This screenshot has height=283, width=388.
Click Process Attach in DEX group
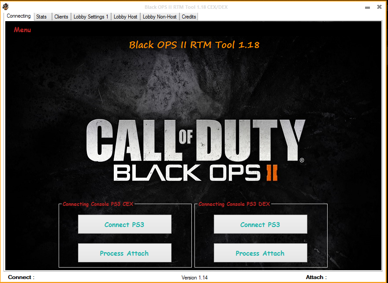(260, 253)
